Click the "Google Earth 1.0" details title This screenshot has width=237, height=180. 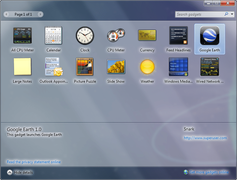click(x=24, y=129)
